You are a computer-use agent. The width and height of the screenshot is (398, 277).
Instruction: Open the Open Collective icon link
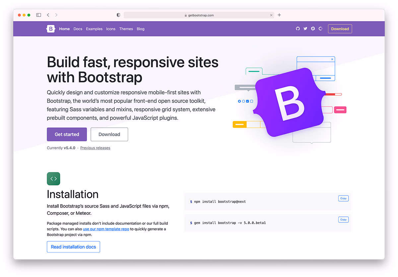click(x=320, y=29)
